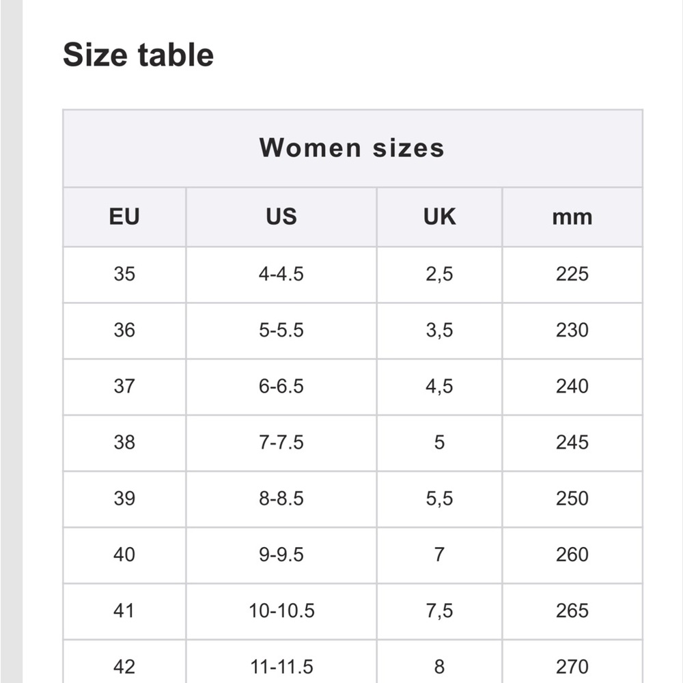Click the 260 mm cell
Image resolution: width=683 pixels, height=683 pixels.
pyautogui.click(x=572, y=555)
